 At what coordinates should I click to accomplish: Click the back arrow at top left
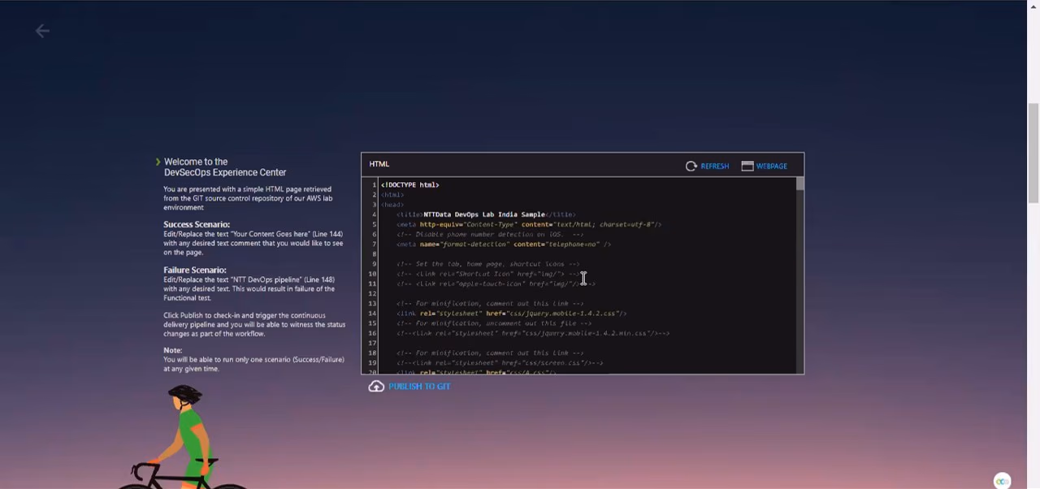point(41,31)
